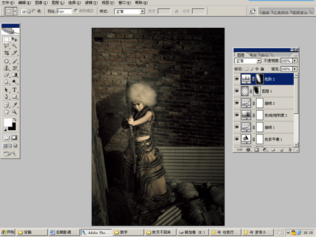Create new adjustment layer icon
Image resolution: width=316 pixels, height=237 pixels.
(265, 150)
